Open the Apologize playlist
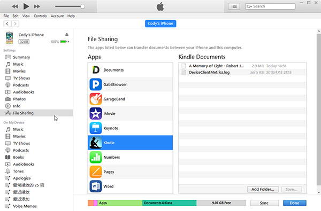This screenshot has height=211, width=321. click(x=22, y=178)
